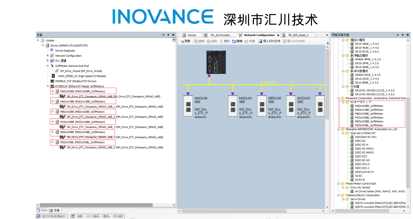Click the Network Configuration tree icon
Viewport: 413px width, 219px height.
[52, 56]
